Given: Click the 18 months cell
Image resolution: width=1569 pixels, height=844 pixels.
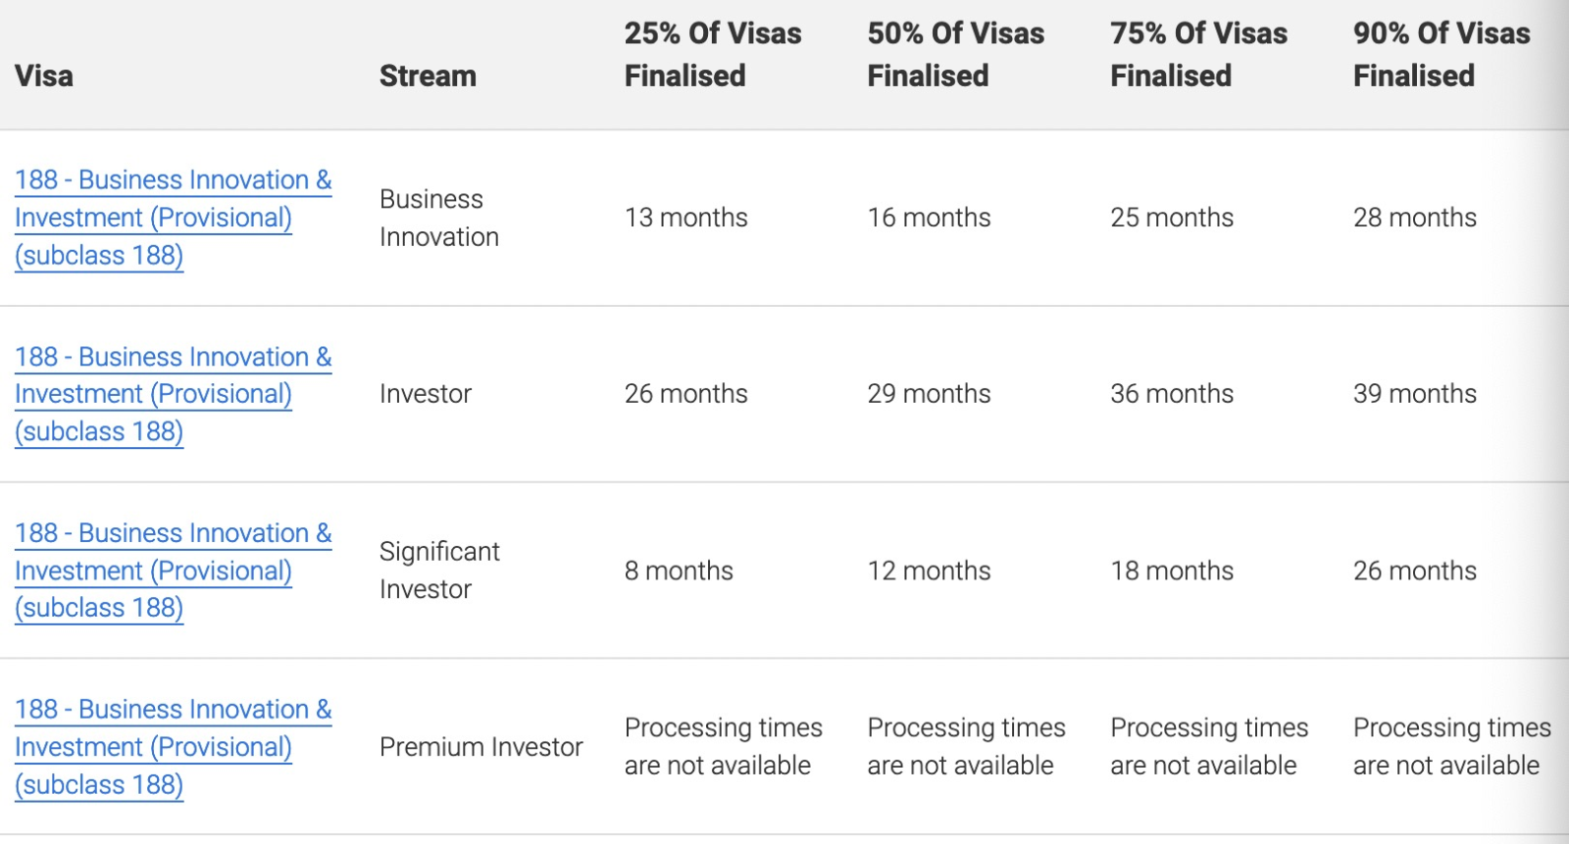Looking at the screenshot, I should [x=1172, y=571].
